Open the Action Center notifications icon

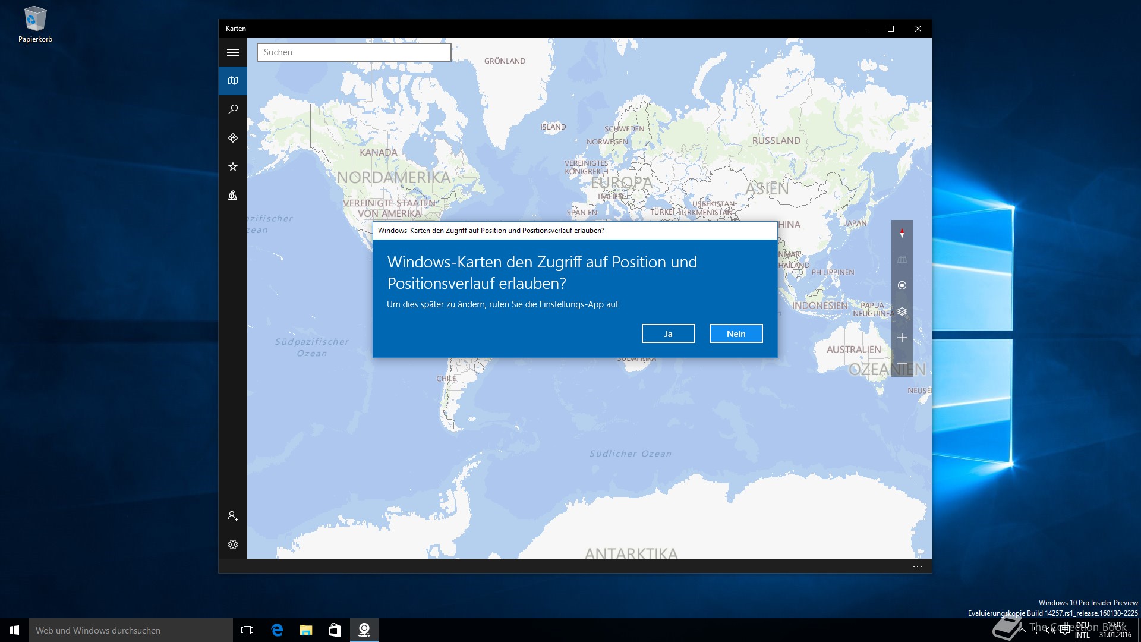[x=1064, y=630]
